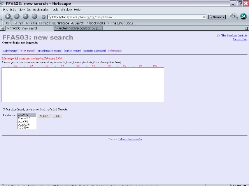Click the browser Back arrow button
The width and height of the screenshot is (249, 186).
(8, 17)
